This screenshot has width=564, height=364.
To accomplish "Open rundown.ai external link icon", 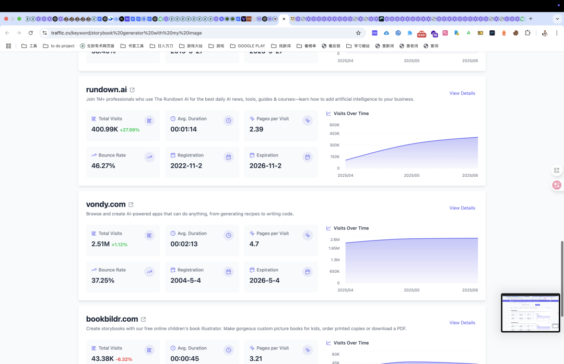I will tap(132, 90).
